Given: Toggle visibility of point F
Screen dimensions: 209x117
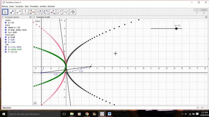Looking at the screenshot, I should pos(6,52).
